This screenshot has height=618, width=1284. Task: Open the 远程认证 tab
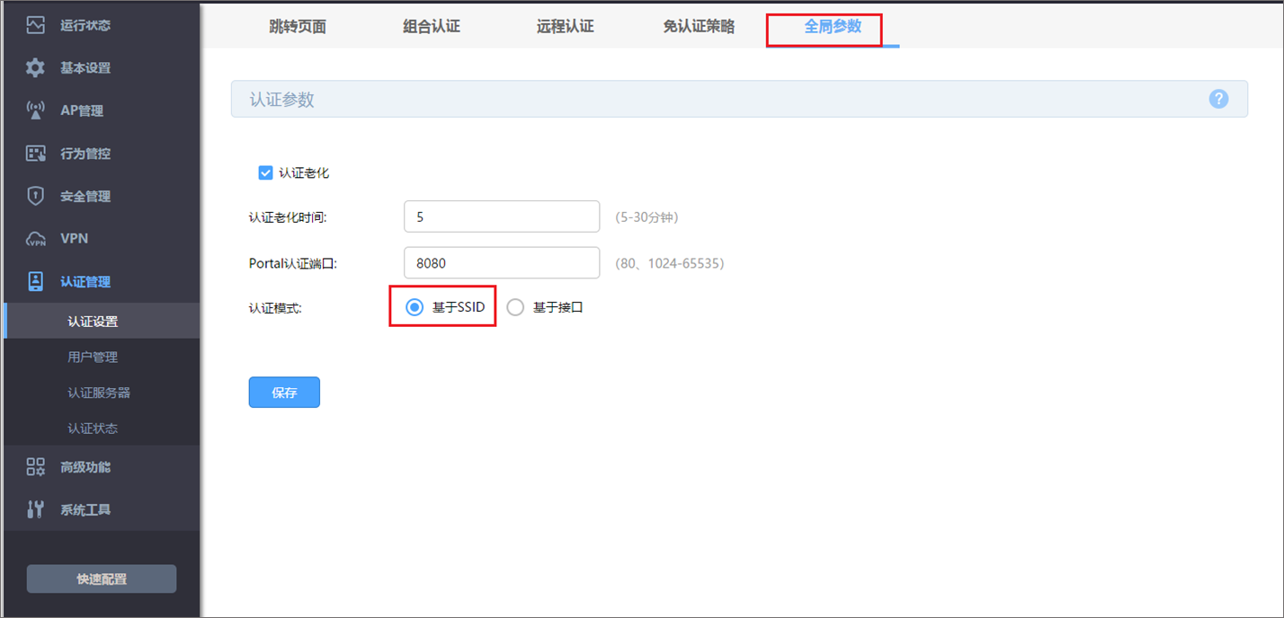click(564, 26)
